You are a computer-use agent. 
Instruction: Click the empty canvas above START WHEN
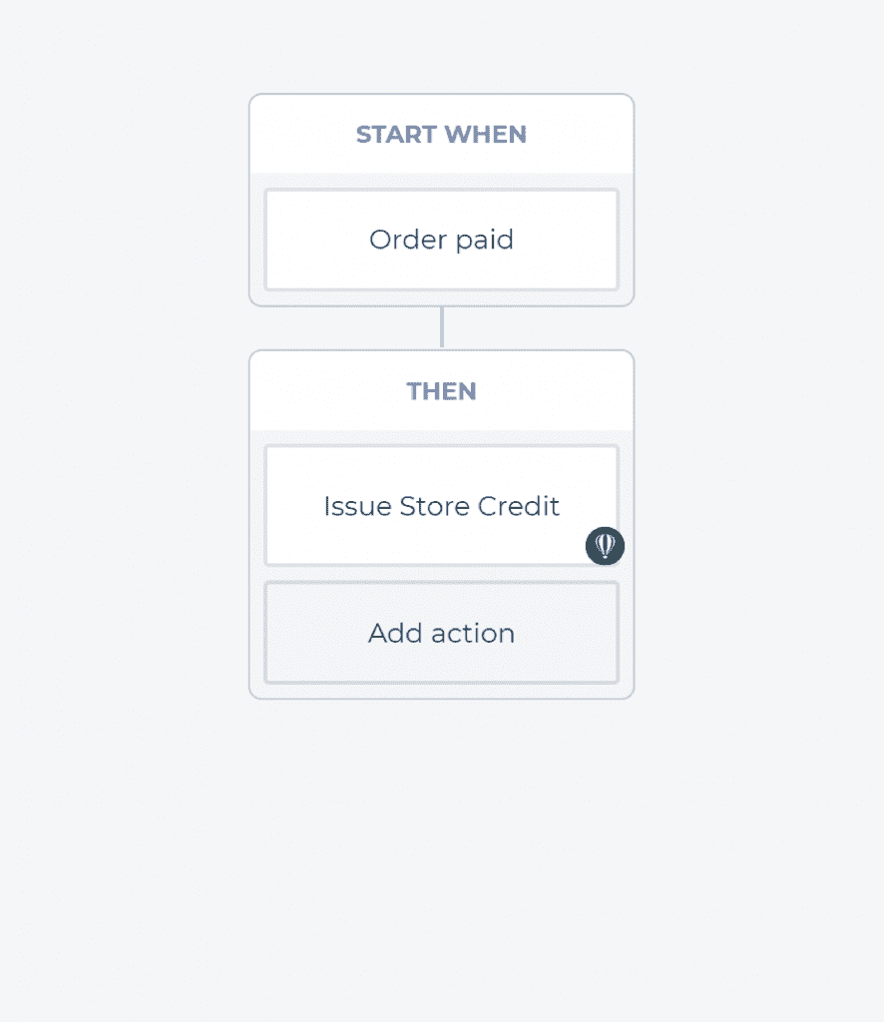tap(441, 46)
